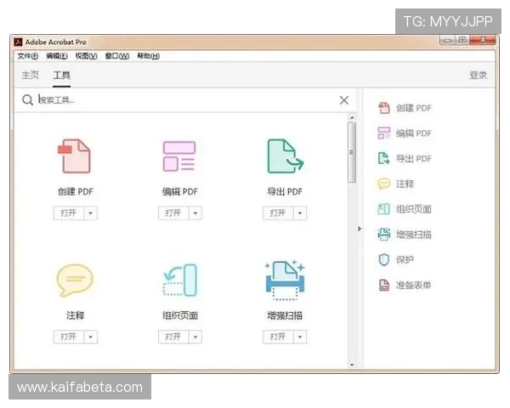Image resolution: width=510 pixels, height=408 pixels.
Task: Open the 视图(V) menu
Action: point(86,56)
